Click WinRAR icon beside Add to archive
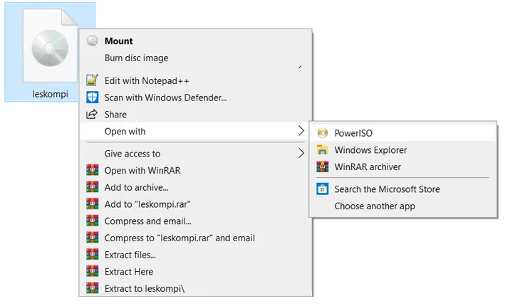 click(x=93, y=187)
